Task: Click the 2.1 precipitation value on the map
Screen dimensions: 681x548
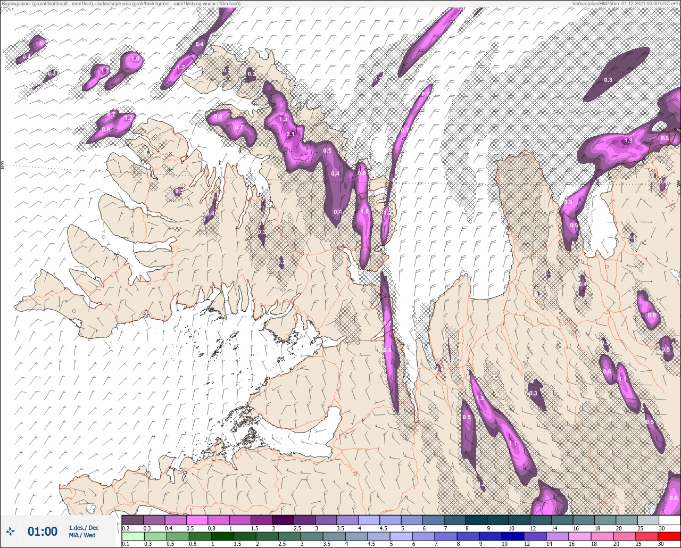Action: point(290,135)
